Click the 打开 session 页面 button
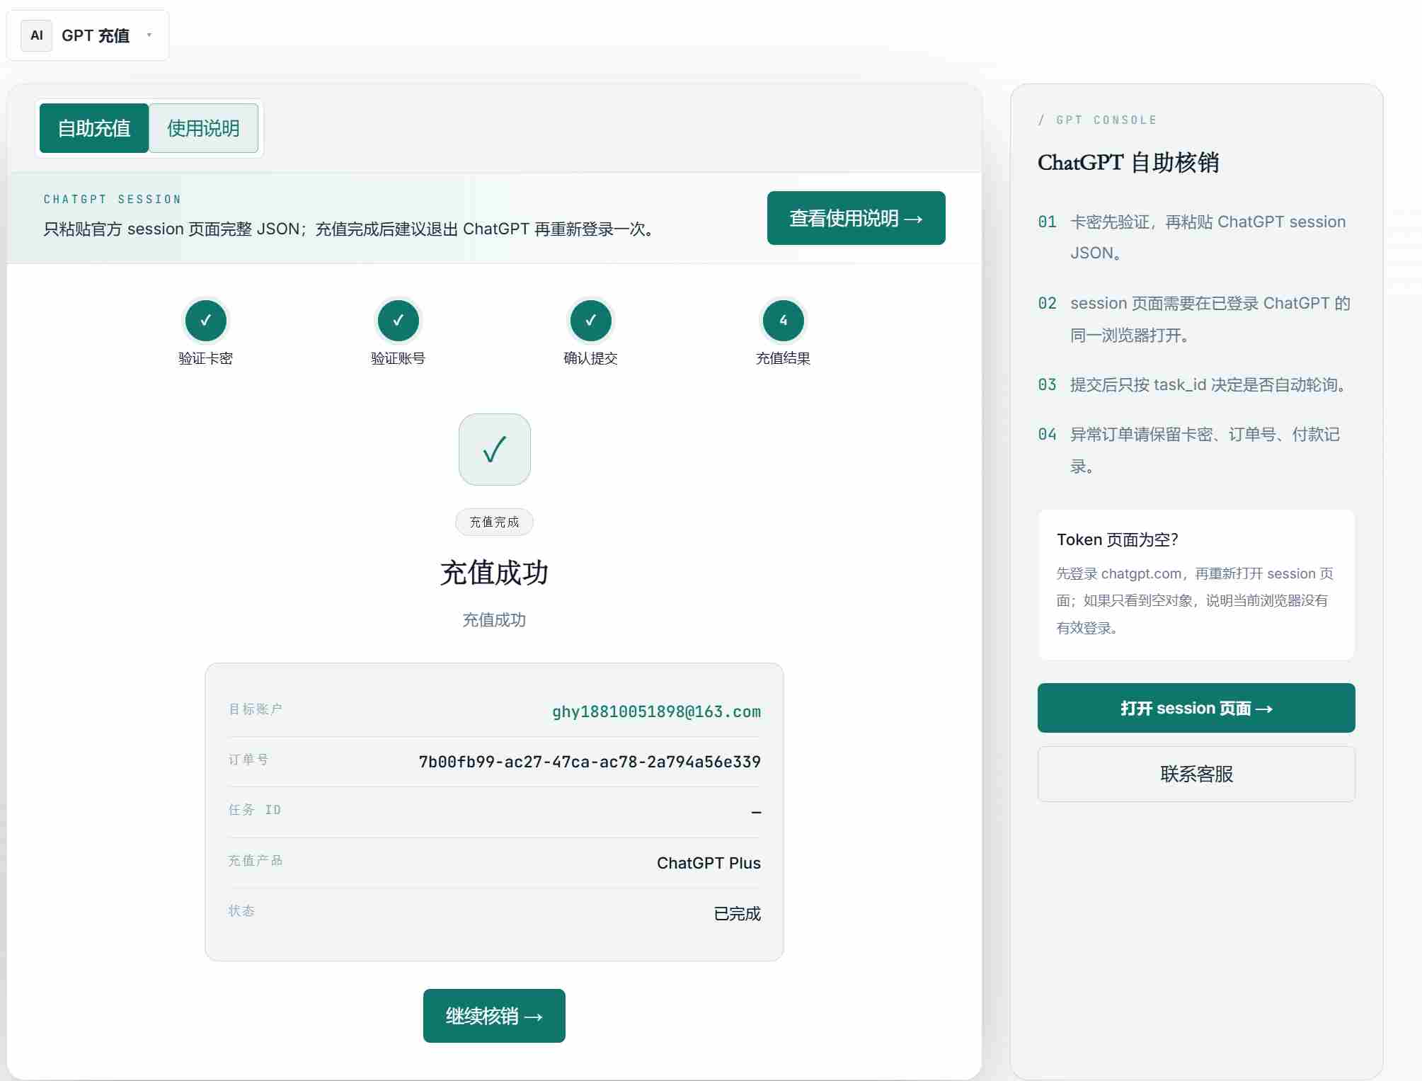 pyautogui.click(x=1196, y=708)
